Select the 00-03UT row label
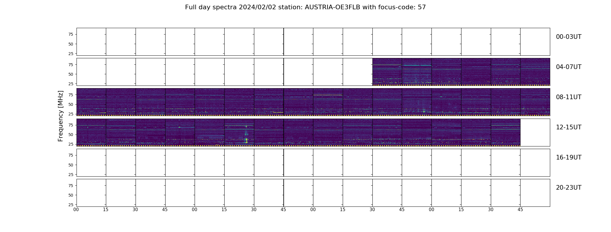The height and width of the screenshot is (232, 611). tap(569, 37)
